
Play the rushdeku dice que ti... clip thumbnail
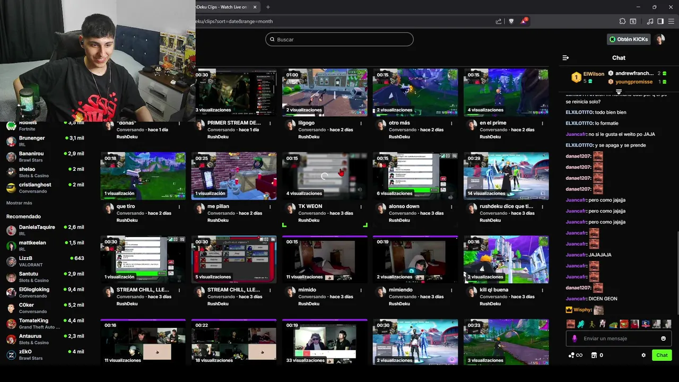[x=506, y=176]
